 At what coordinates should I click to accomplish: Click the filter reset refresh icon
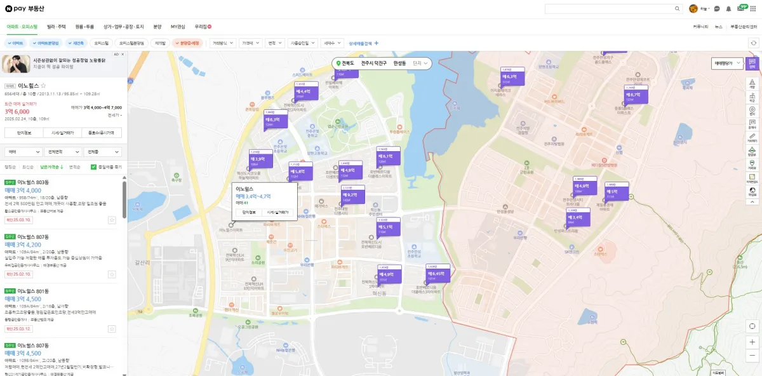754,43
